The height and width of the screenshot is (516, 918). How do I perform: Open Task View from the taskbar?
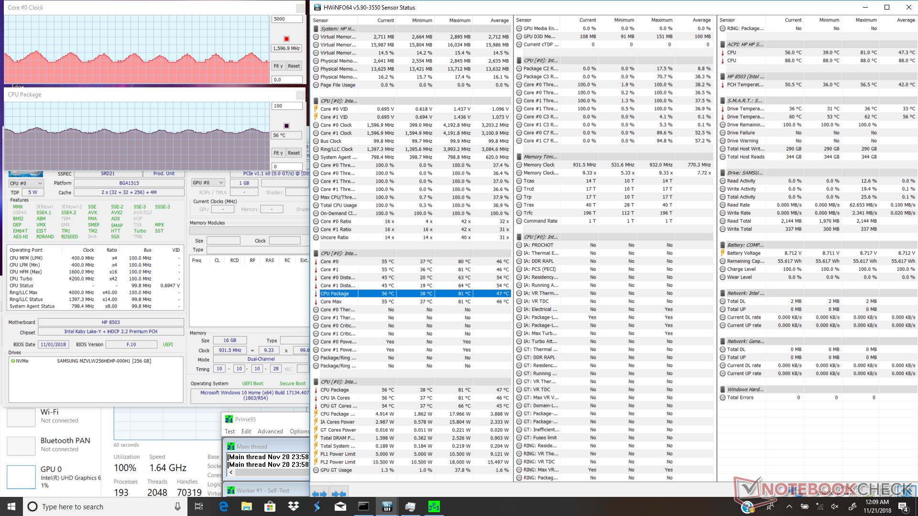pyautogui.click(x=199, y=506)
